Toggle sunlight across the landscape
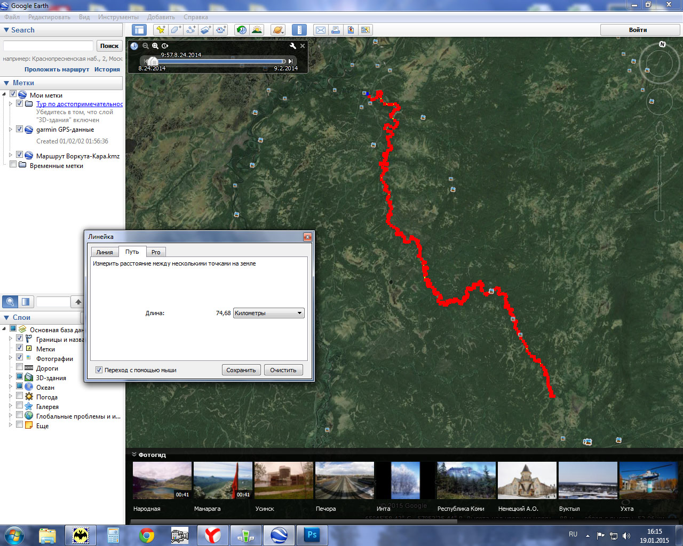 tap(257, 30)
